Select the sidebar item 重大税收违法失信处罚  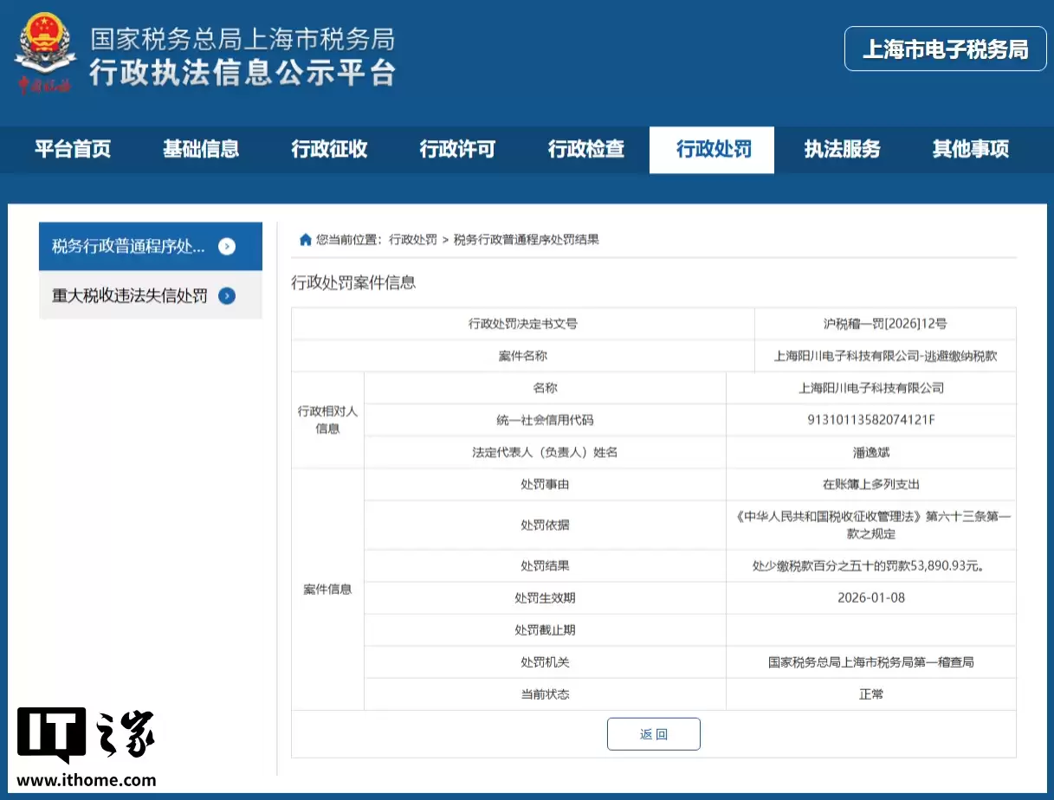[x=128, y=295]
